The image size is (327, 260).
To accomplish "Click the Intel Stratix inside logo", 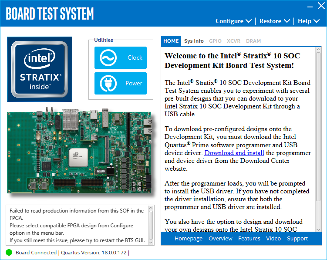I will (x=40, y=69).
